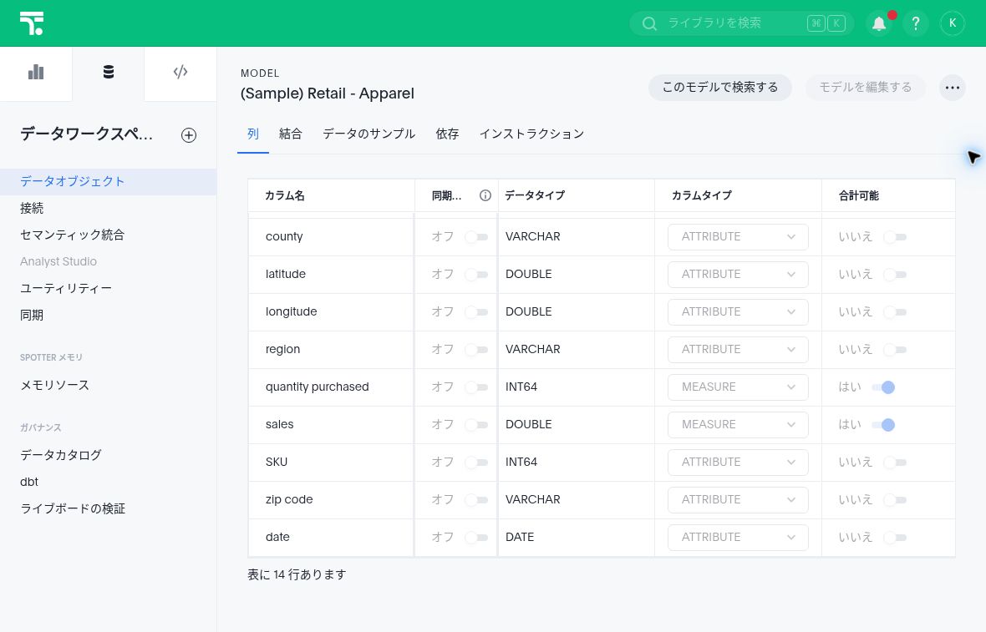Toggle 合計可能 switch for zip code row
The height and width of the screenshot is (632, 986).
(895, 500)
